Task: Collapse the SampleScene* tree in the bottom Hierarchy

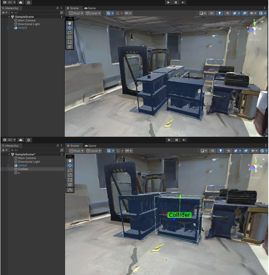Action: [x=9, y=154]
